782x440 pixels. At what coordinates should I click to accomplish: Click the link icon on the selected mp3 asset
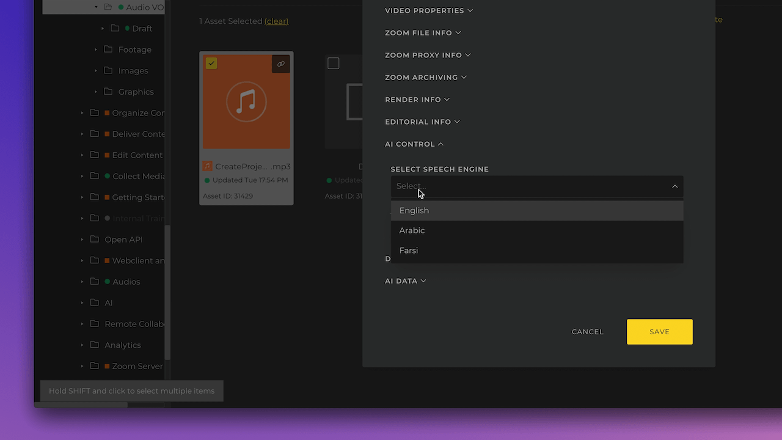(x=280, y=64)
